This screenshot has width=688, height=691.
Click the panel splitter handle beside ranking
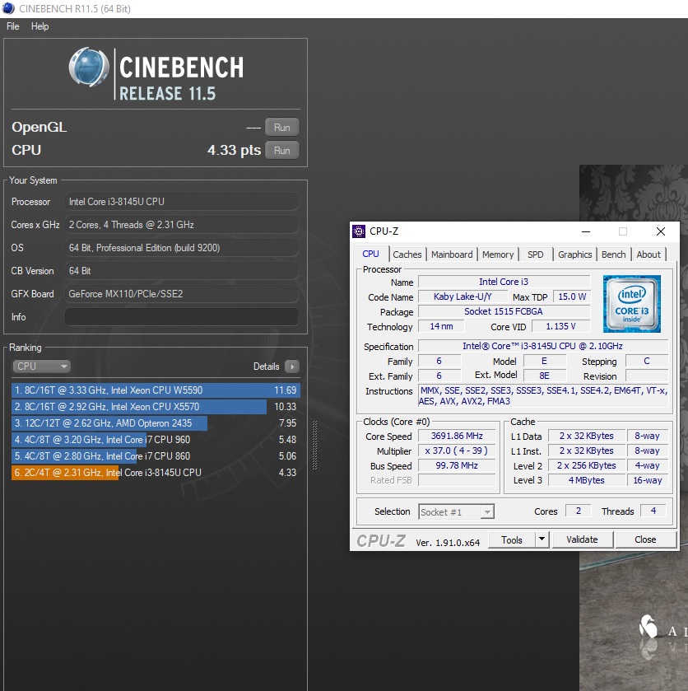[x=314, y=445]
